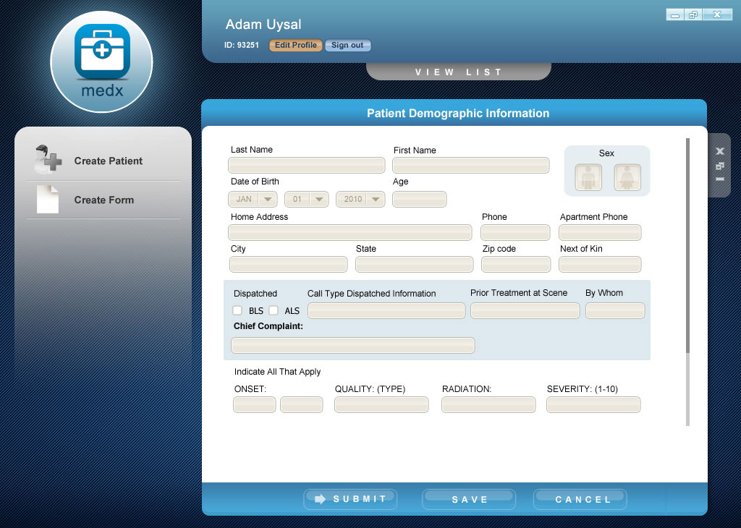
Task: Check the BLS dispatched checkbox
Action: coord(237,310)
